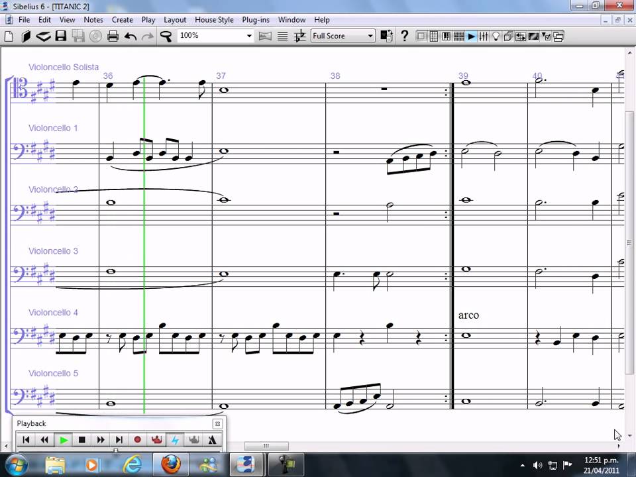Viewport: 636px width, 477px height.
Task: Move playback line to start
Action: point(26,440)
